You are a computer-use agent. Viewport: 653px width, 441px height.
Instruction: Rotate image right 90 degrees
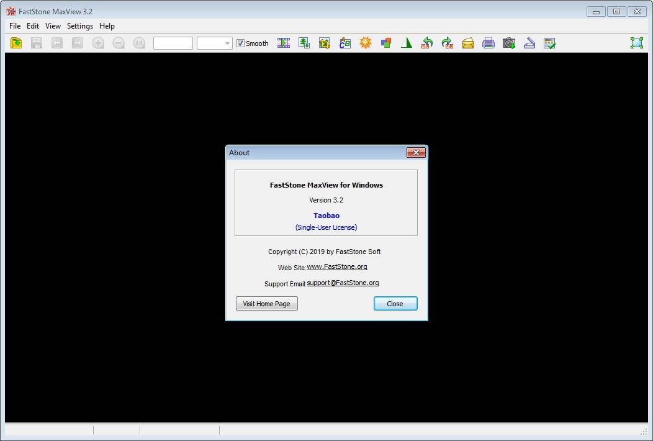[448, 43]
